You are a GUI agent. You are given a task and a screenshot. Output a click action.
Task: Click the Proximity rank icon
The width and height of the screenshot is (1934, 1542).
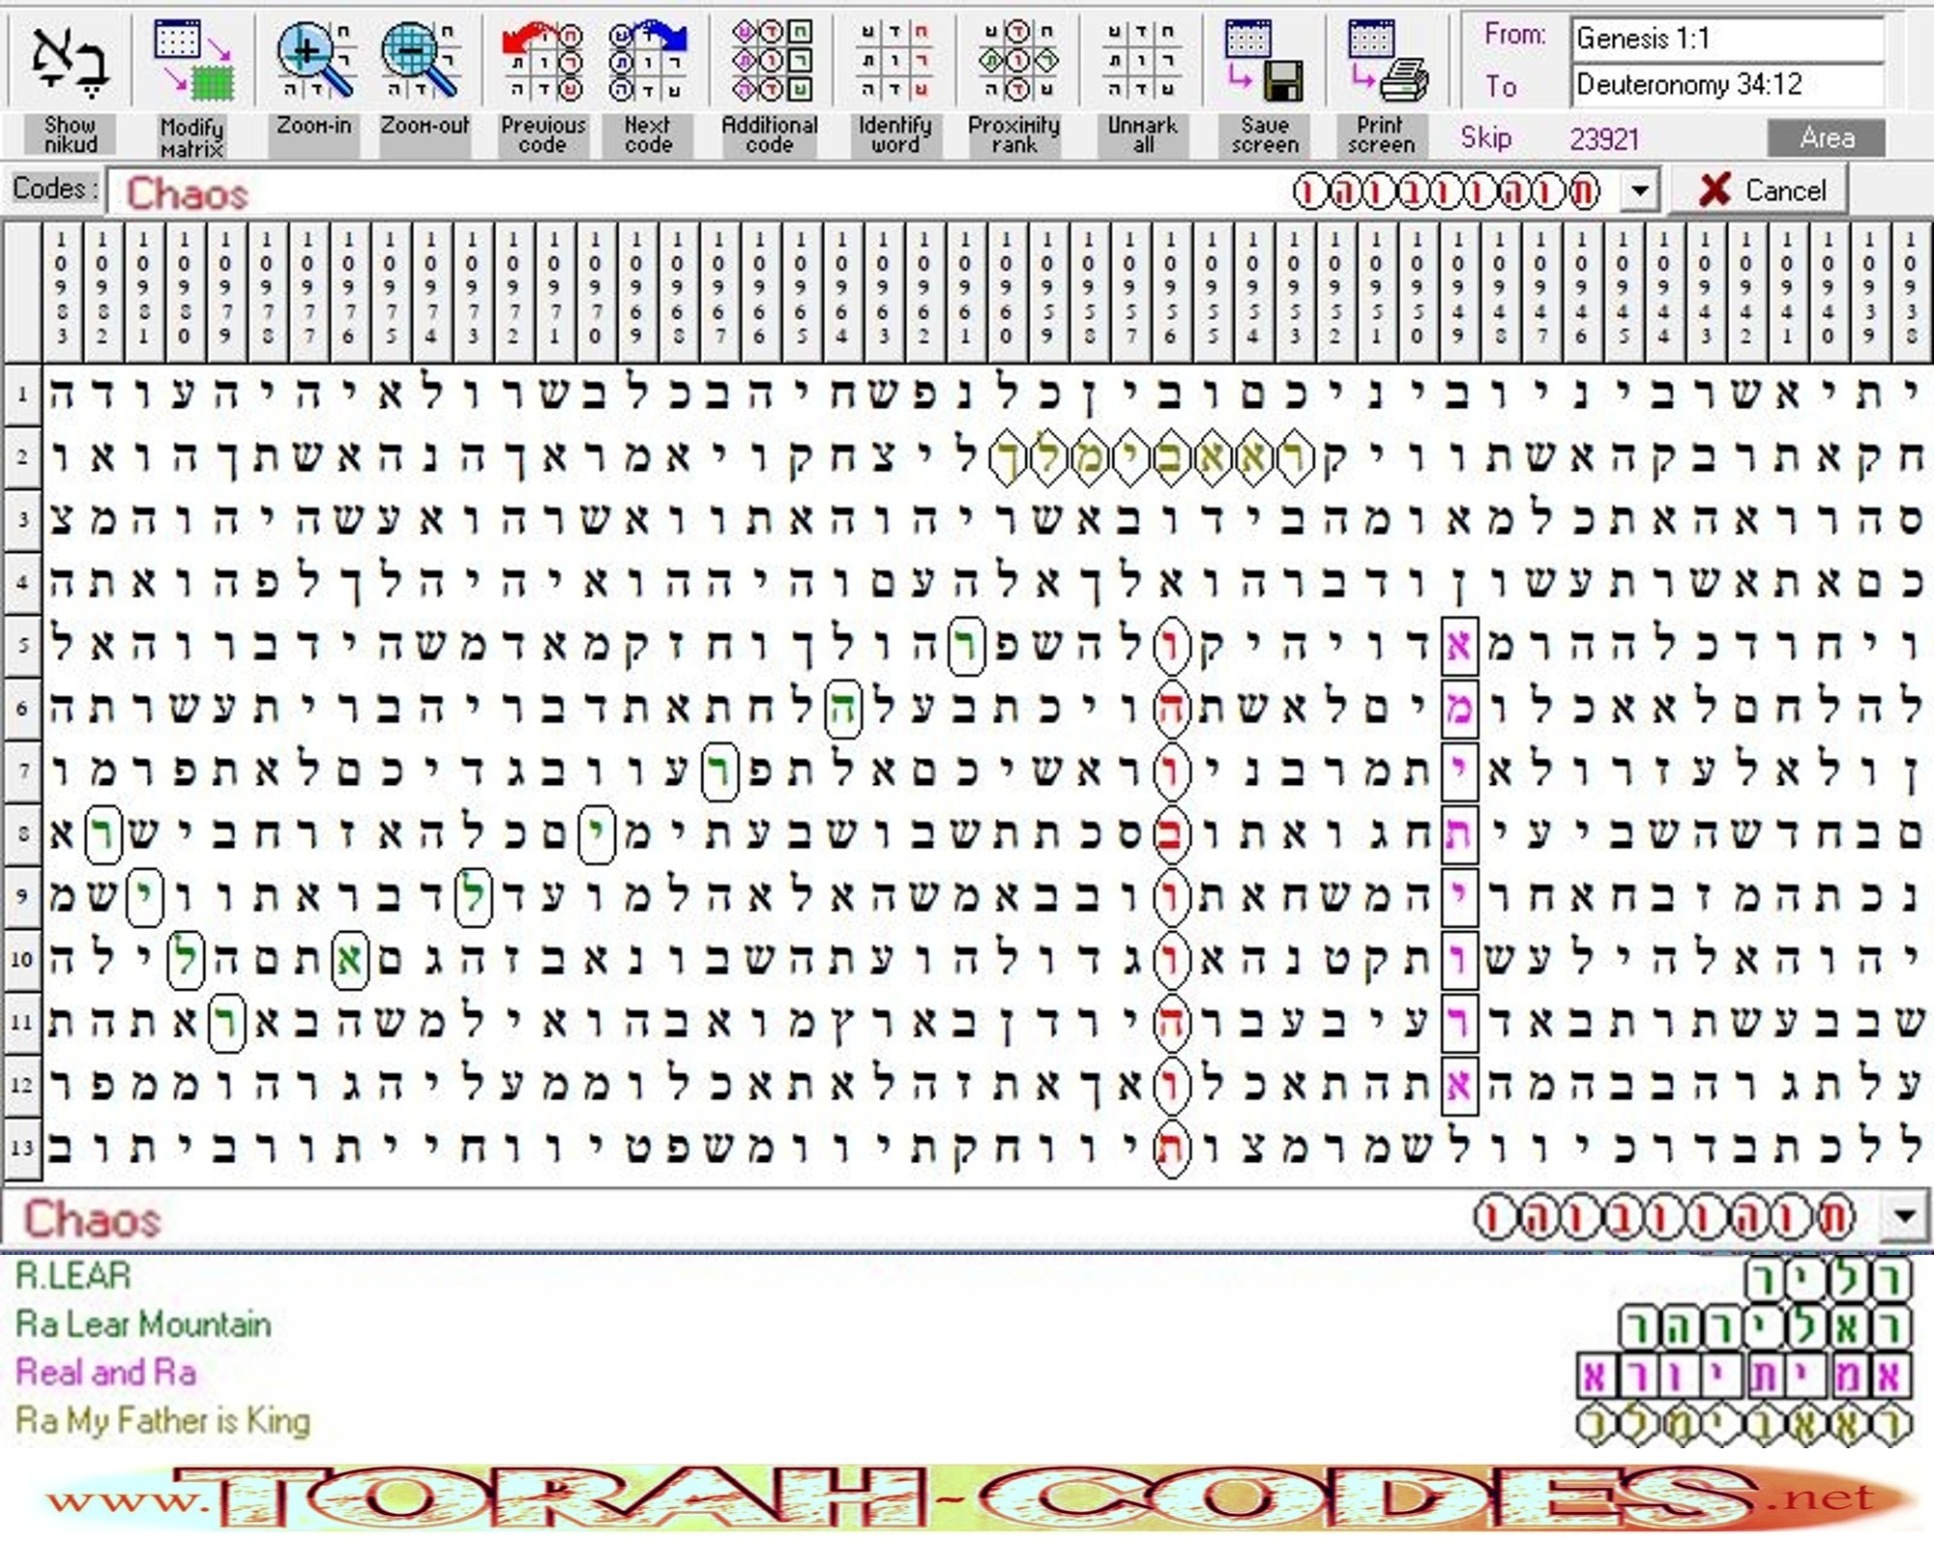coord(1016,62)
